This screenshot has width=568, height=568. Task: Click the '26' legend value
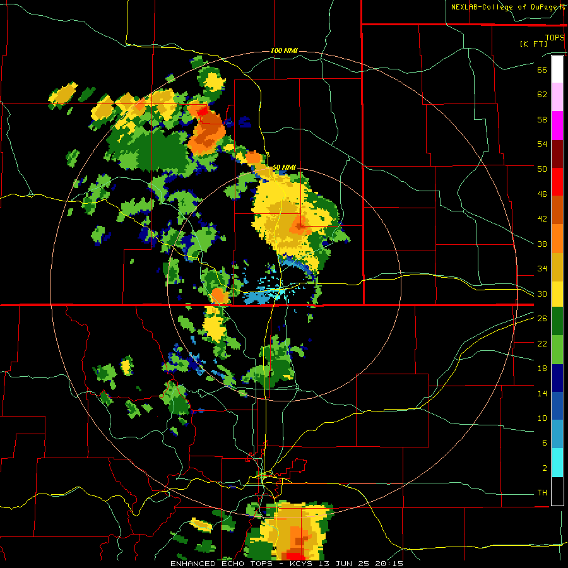[x=542, y=319]
